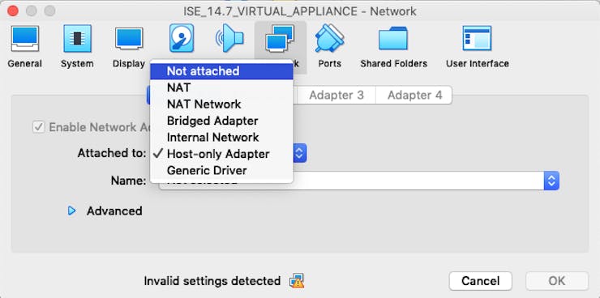Open the Ports settings section
Viewport: 600px width, 298px height.
tap(329, 46)
